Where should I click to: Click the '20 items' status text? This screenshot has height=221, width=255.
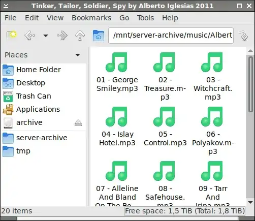coord(17,211)
